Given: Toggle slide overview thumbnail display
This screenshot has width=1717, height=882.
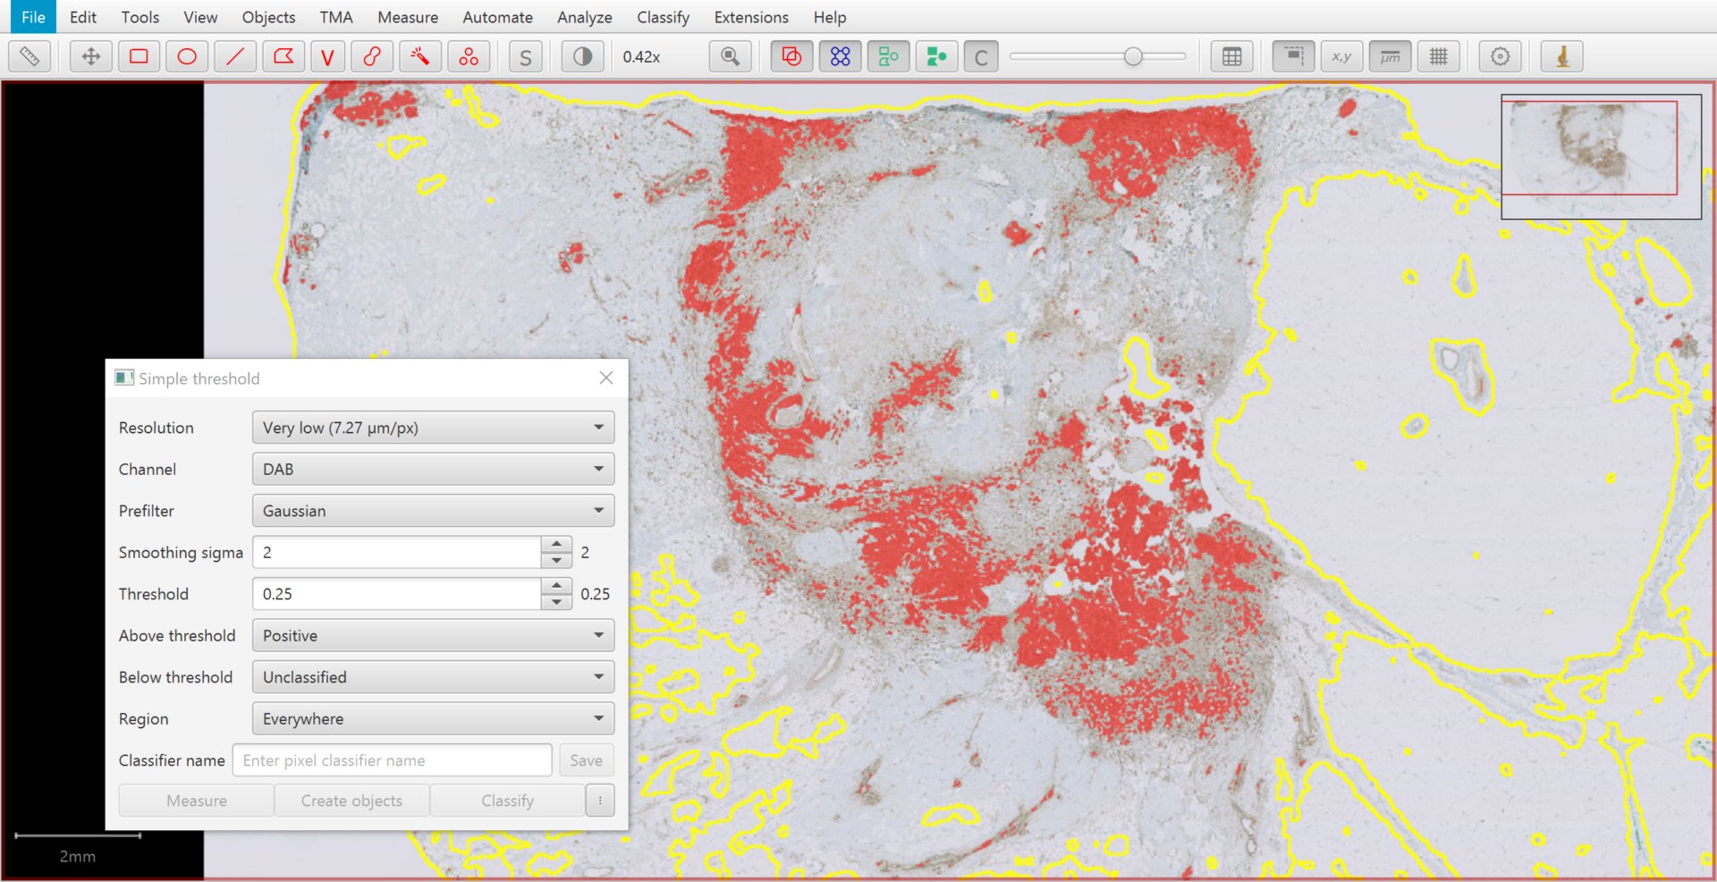Looking at the screenshot, I should 1293,56.
